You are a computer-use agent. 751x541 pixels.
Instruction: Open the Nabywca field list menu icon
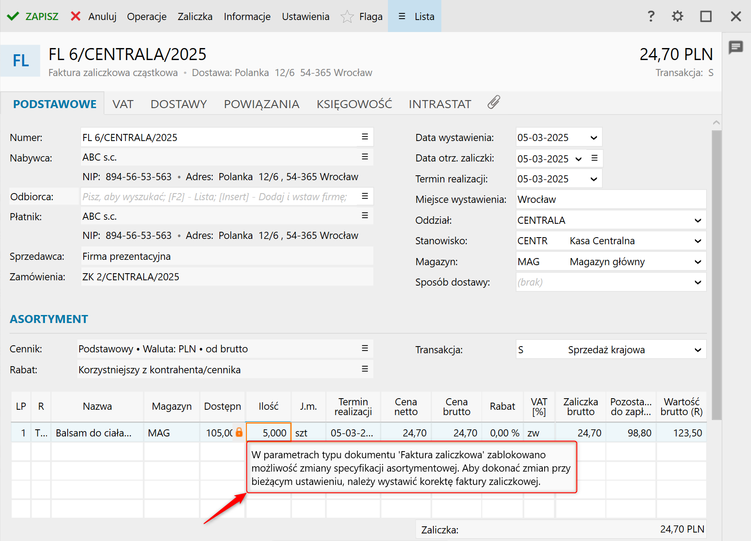[365, 157]
